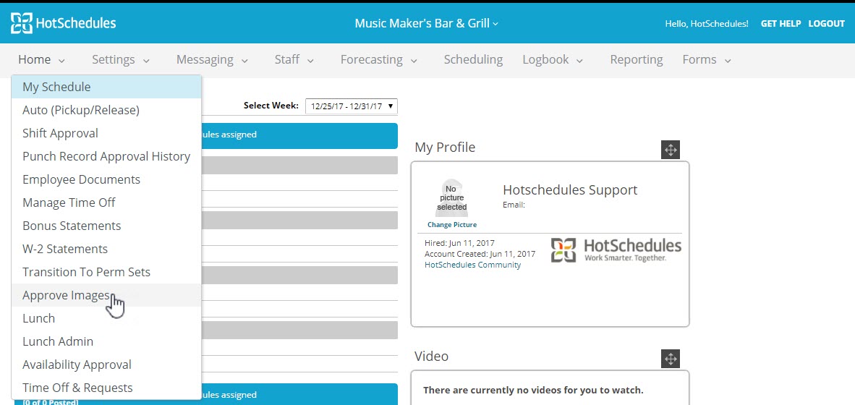Expand the Staff menu
This screenshot has height=405, width=855.
294,60
